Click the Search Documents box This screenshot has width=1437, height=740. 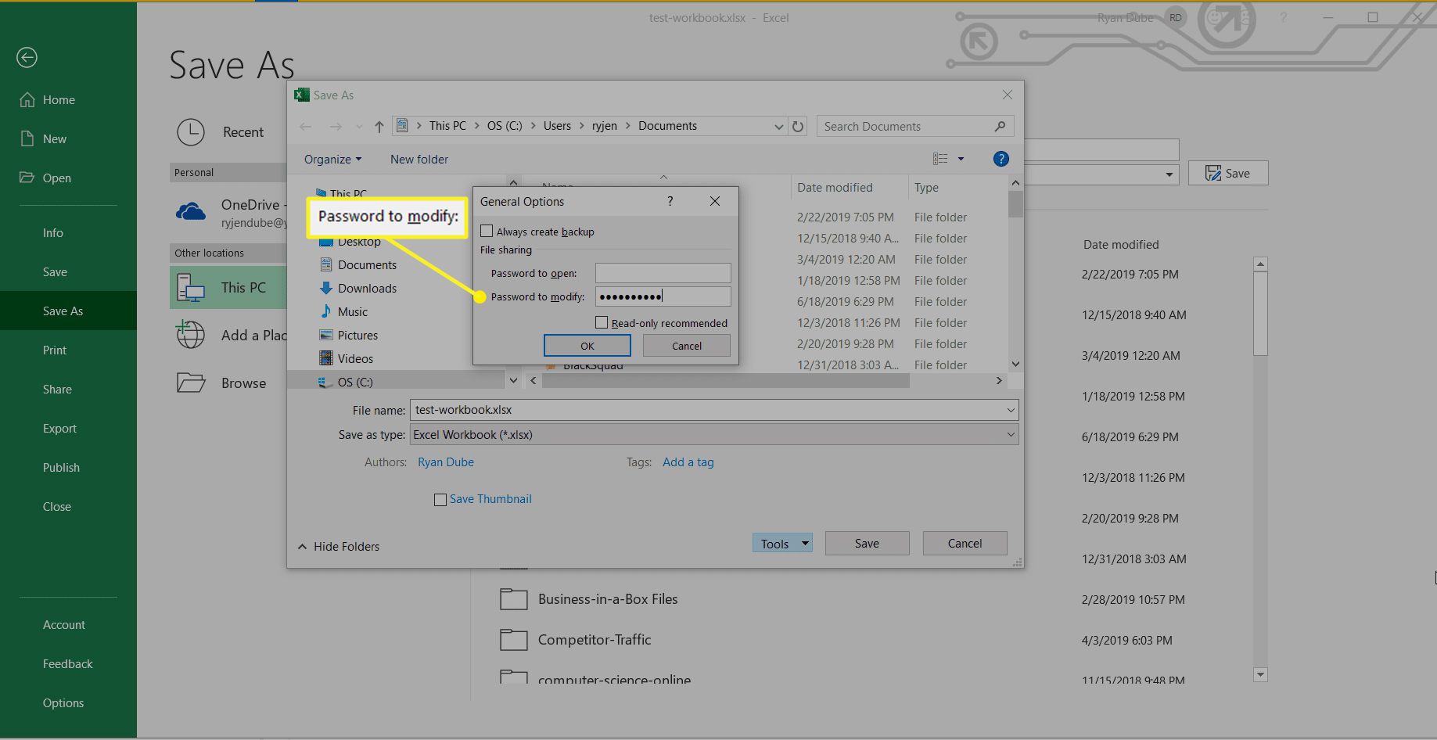click(915, 126)
